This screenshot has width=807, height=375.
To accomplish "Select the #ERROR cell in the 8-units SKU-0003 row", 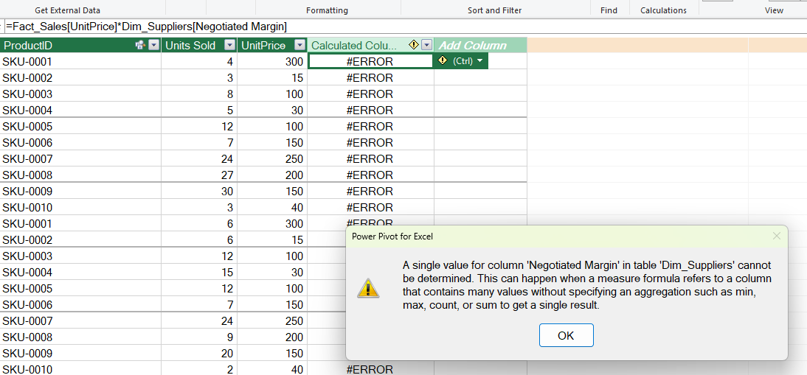I will pos(370,94).
